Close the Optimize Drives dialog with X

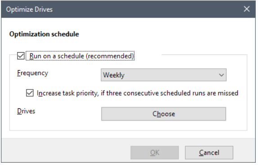tap(247, 9)
